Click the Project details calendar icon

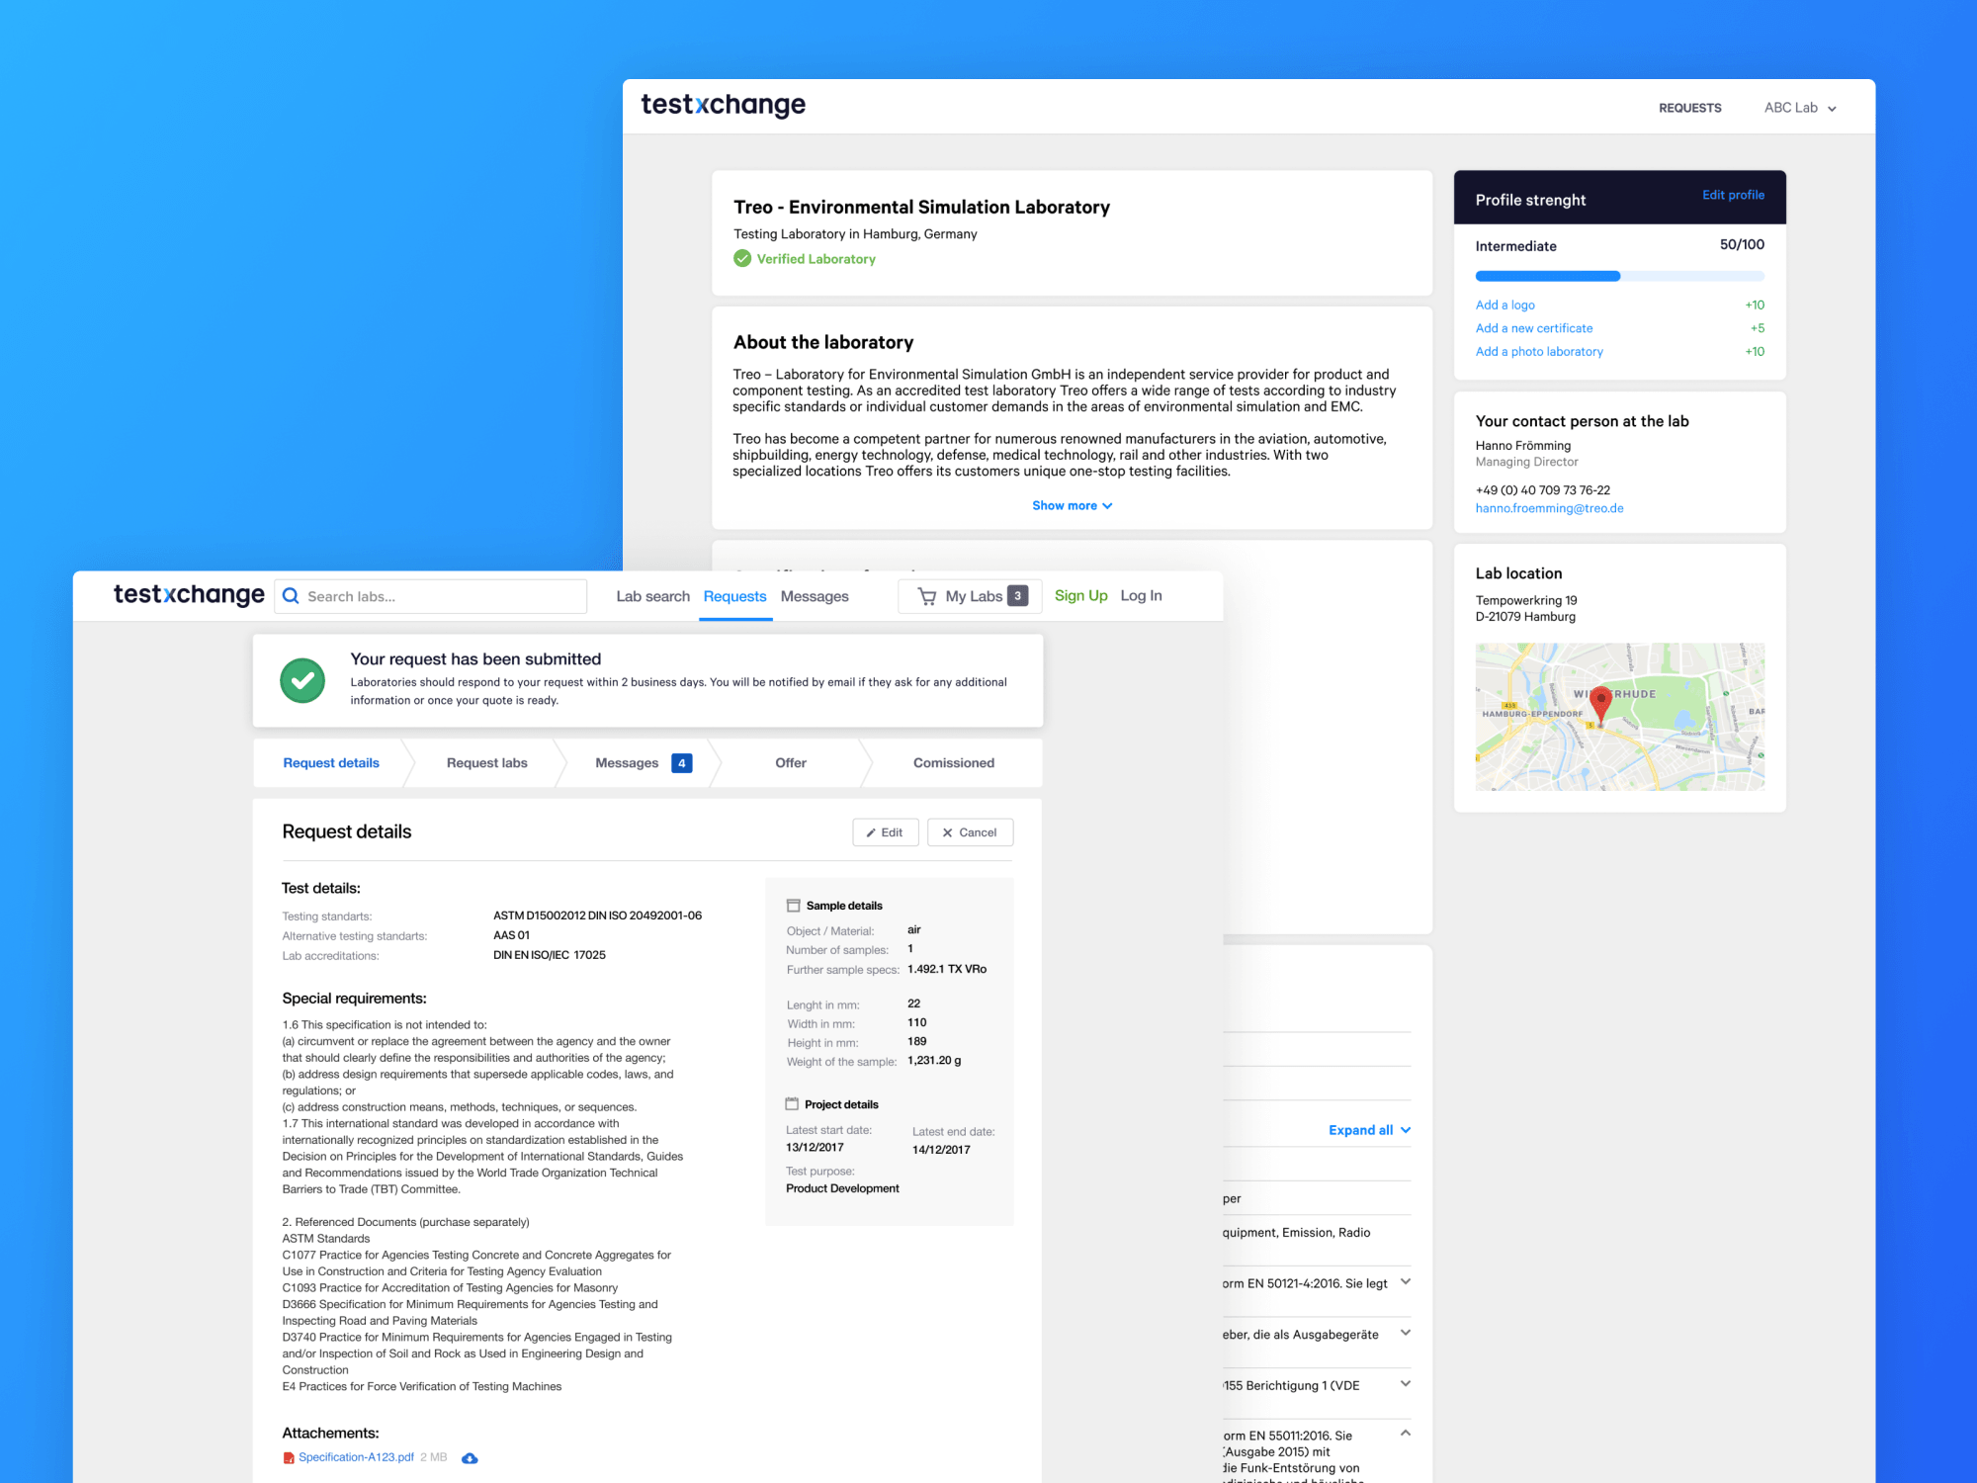click(792, 1104)
